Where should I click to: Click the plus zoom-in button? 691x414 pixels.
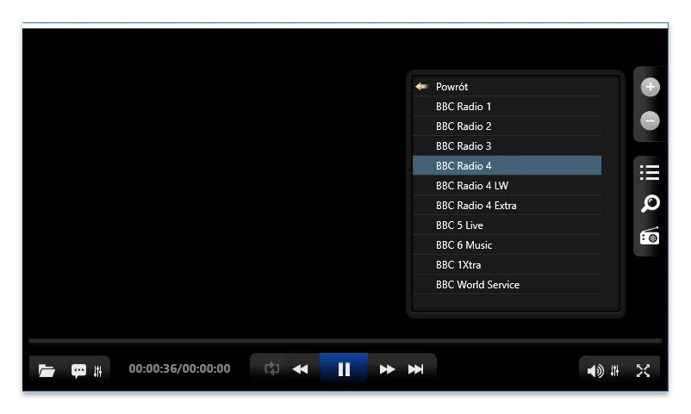point(650,87)
